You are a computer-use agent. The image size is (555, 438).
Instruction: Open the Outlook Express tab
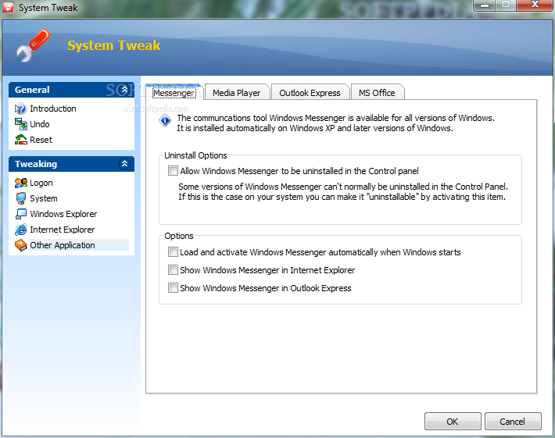(x=310, y=93)
